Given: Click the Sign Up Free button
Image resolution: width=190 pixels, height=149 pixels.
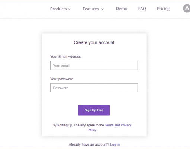Looking at the screenshot, I should pos(94,110).
